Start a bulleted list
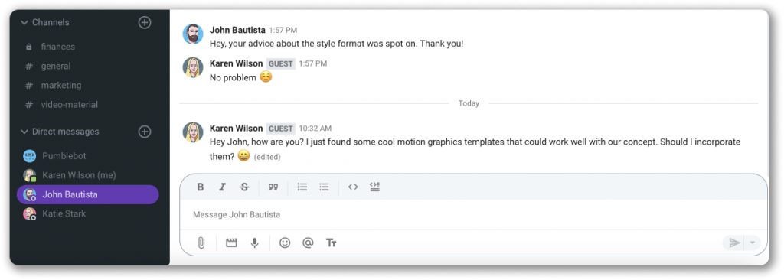The height and width of the screenshot is (280, 784). 324,187
